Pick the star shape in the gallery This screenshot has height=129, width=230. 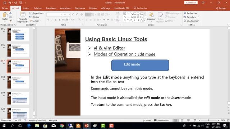coord(141,20)
